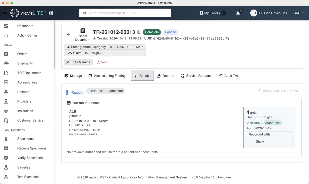The image size is (309, 184).
Task: Click the navisLIMS logo
Action: tap(28, 13)
